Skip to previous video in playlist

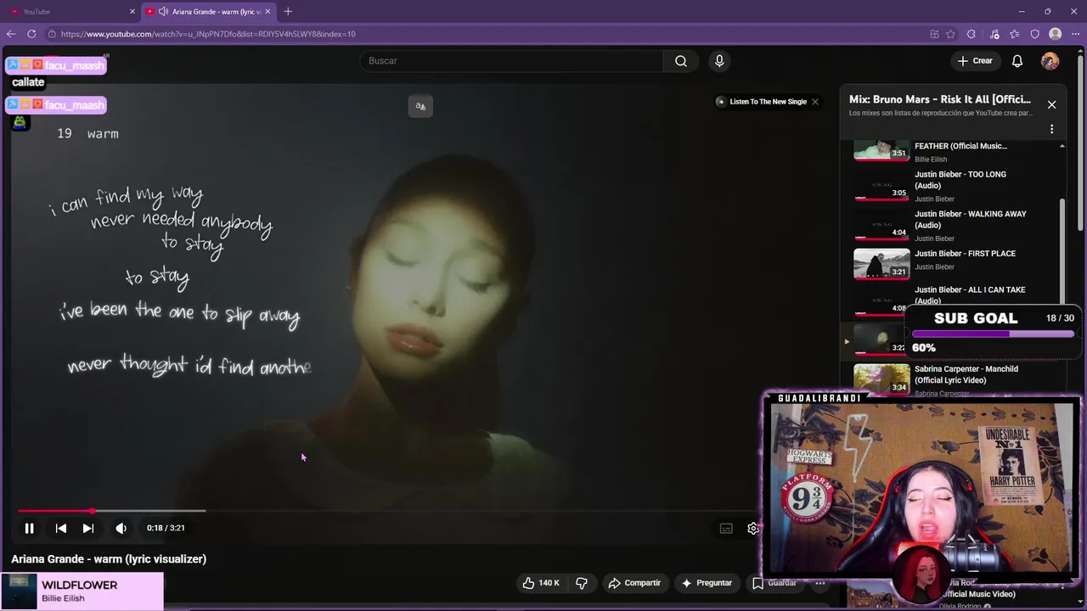pyautogui.click(x=61, y=528)
